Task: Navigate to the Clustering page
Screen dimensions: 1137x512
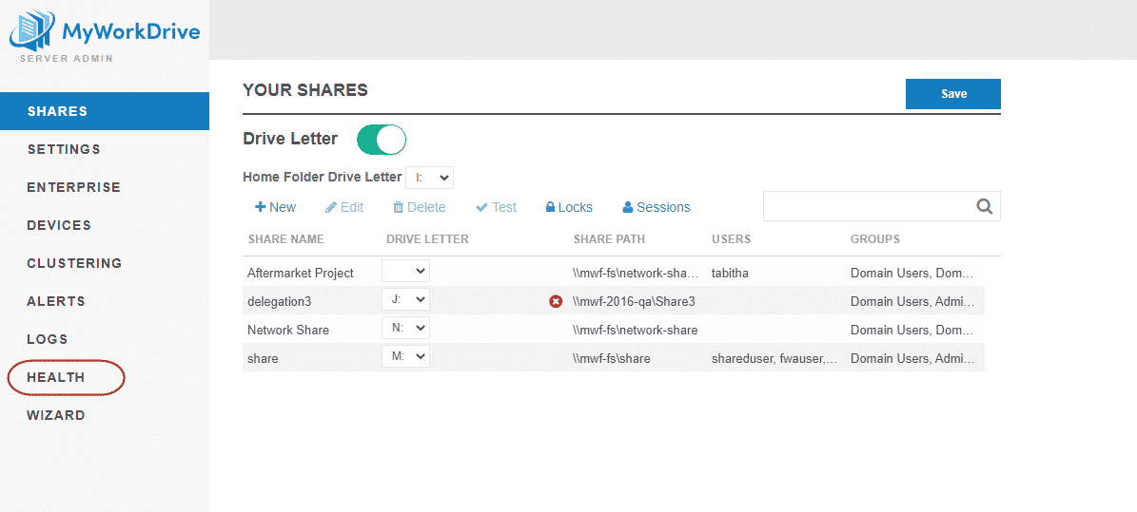Action: tap(74, 263)
